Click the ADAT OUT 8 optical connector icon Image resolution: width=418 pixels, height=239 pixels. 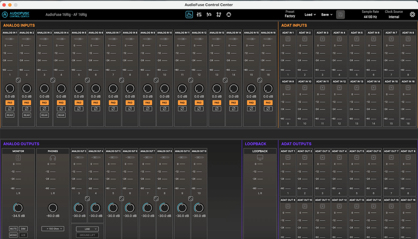tap(408, 158)
